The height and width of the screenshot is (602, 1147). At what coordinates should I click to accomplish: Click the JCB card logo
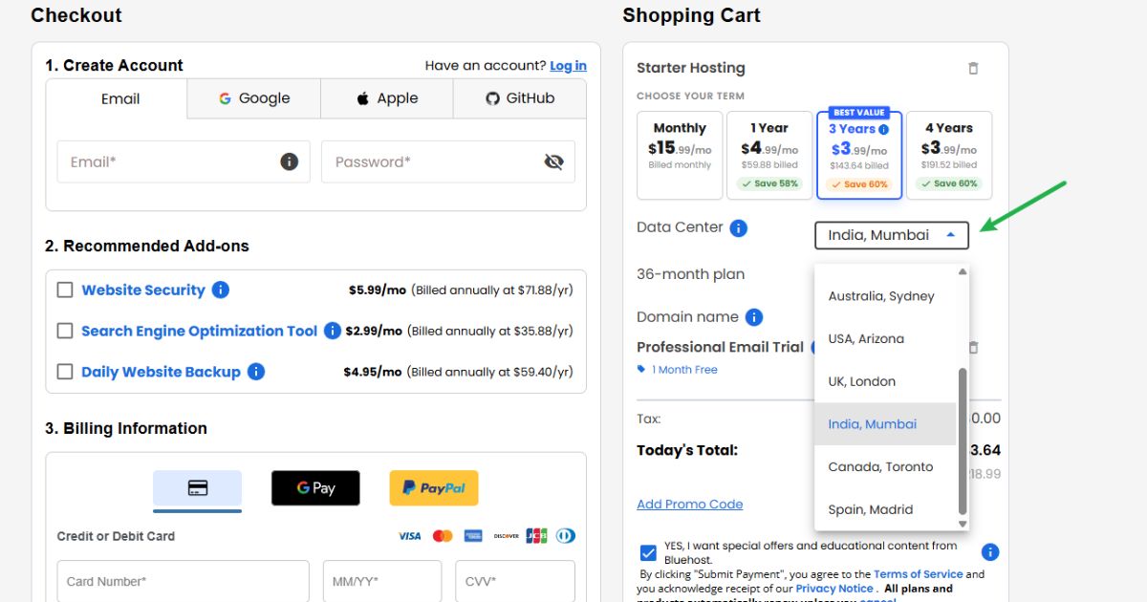tap(537, 536)
